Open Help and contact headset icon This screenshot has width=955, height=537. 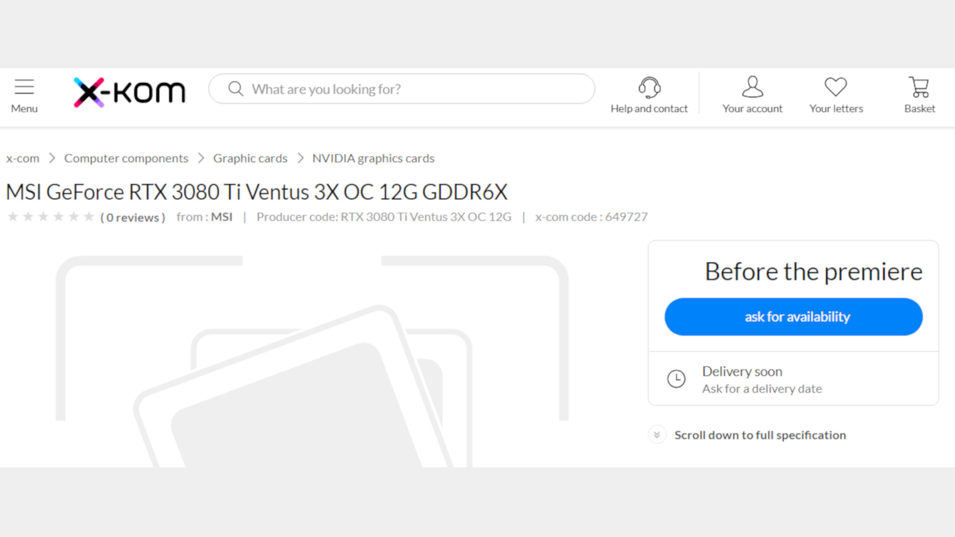click(649, 88)
